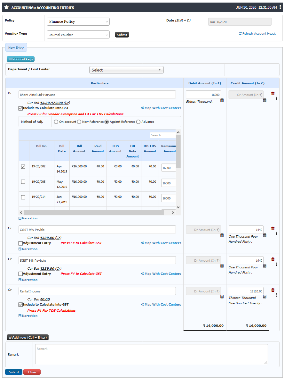Click Refresh Account Heads link
Image resolution: width=285 pixels, height=379 pixels.
[x=257, y=34]
